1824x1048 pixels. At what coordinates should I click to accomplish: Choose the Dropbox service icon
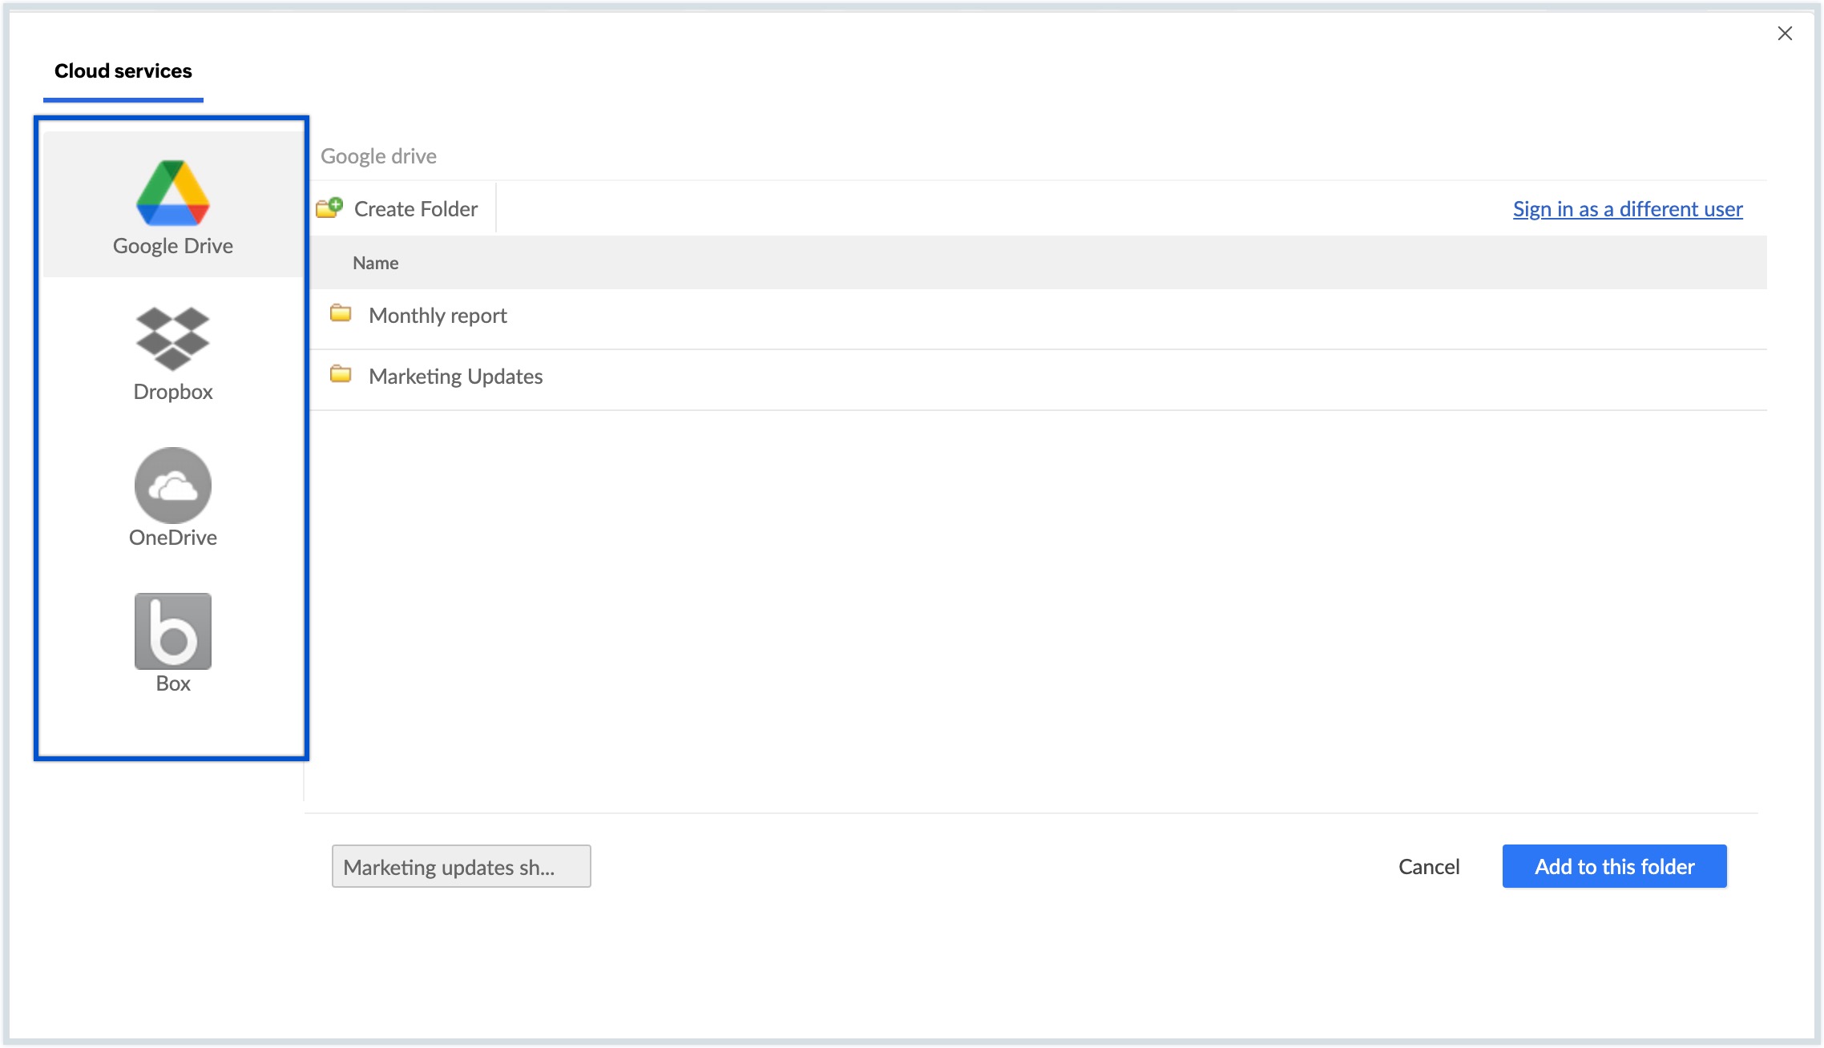(x=172, y=338)
